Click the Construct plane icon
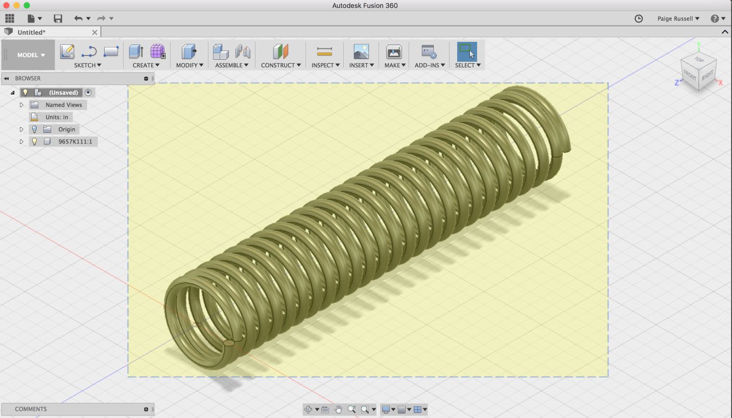Screen dimensions: 732x418 (x=280, y=52)
